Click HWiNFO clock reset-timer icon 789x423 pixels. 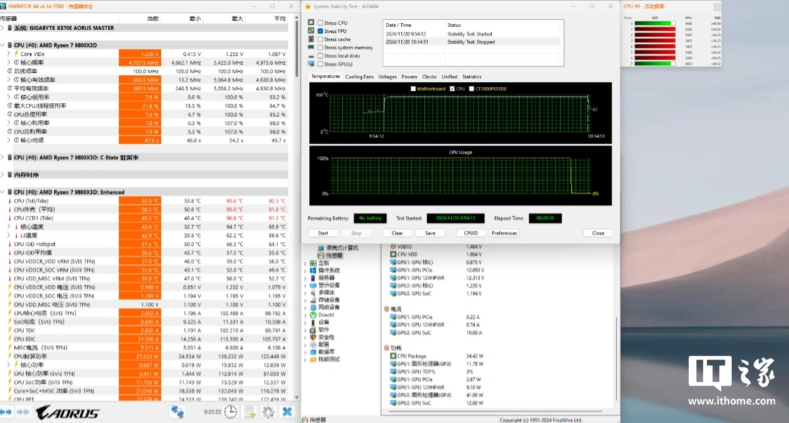[231, 411]
